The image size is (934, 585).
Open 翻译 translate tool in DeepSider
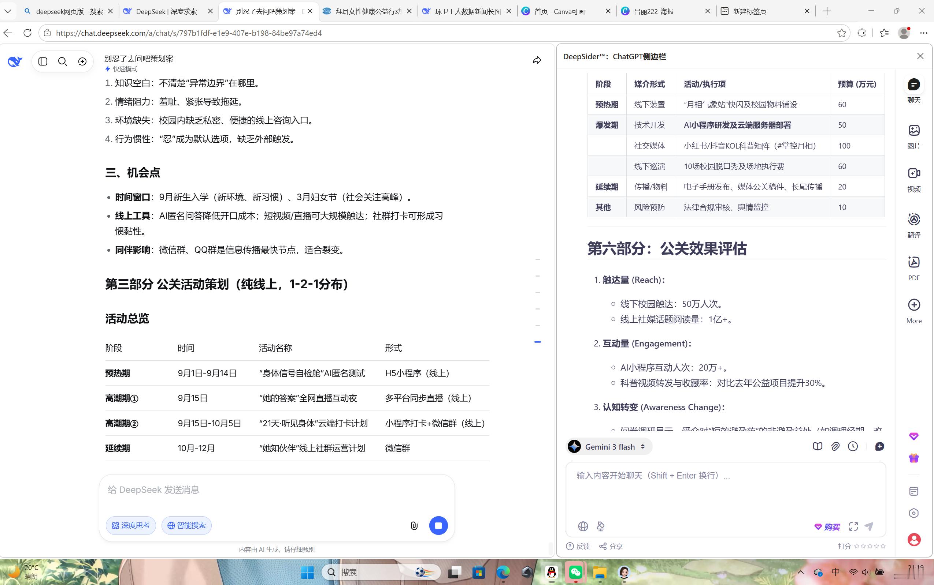click(x=914, y=226)
